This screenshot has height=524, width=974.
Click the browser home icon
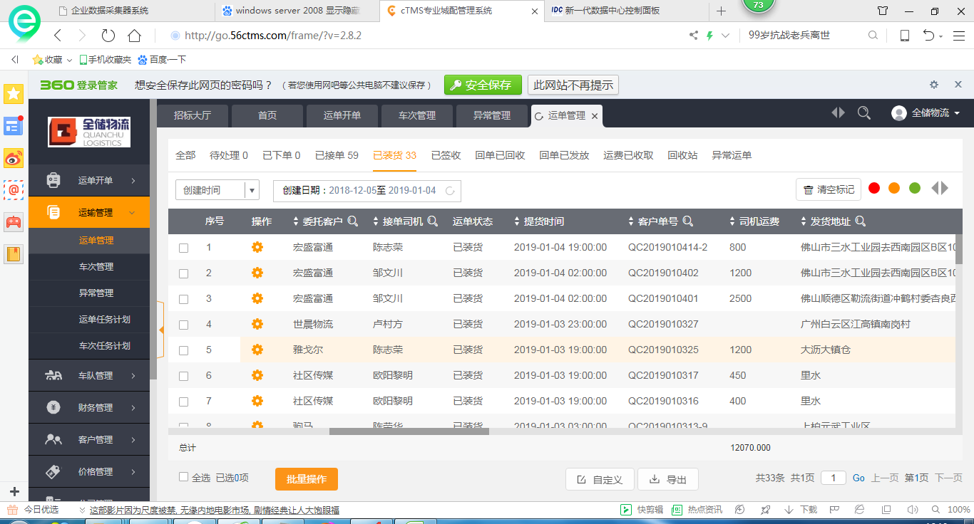(x=134, y=36)
